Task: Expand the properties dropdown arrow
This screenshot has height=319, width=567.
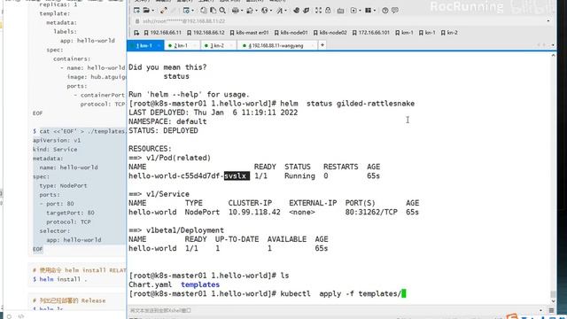Action: point(193,11)
